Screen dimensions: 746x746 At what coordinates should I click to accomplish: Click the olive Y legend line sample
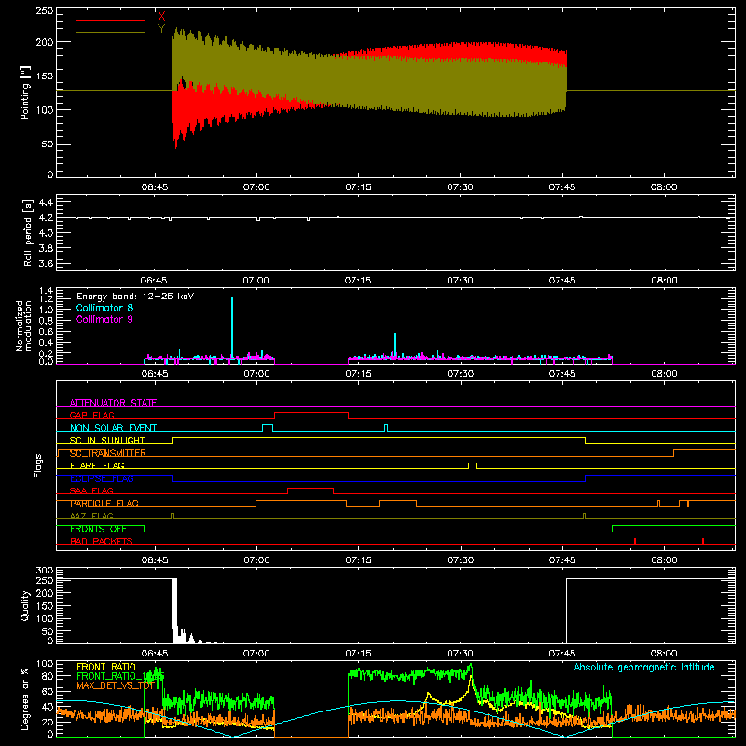(111, 32)
